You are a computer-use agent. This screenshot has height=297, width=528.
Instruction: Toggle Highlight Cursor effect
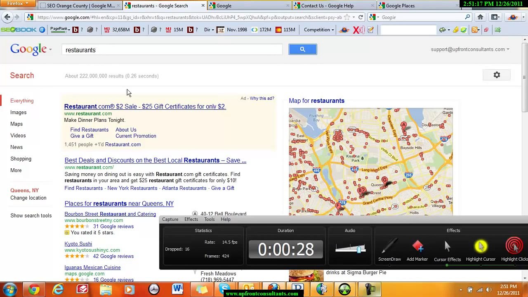[481, 250]
